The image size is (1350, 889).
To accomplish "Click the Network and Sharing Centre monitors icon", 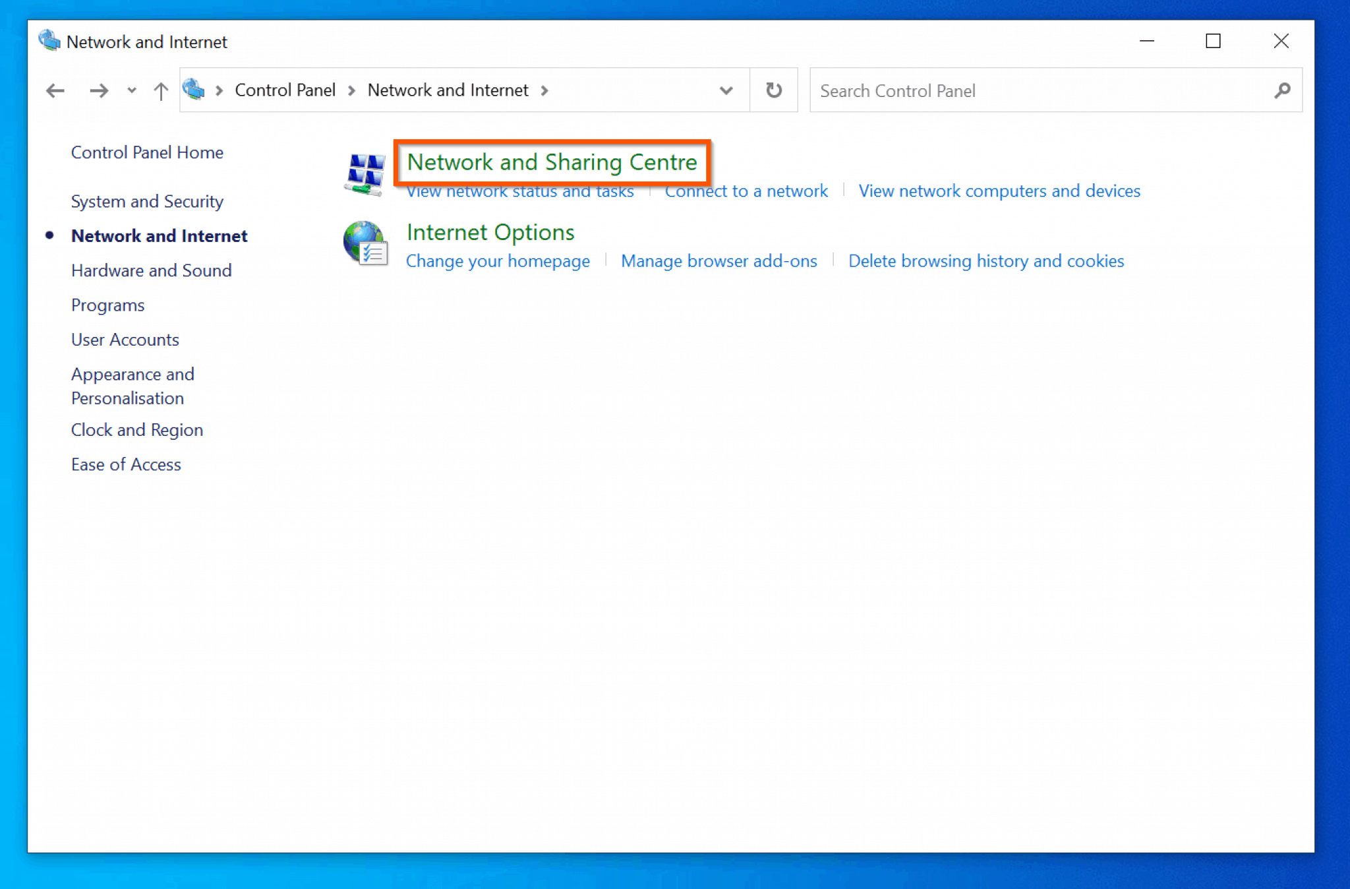I will (x=367, y=173).
